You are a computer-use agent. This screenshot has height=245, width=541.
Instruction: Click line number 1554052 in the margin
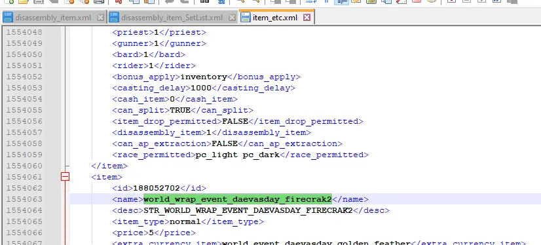(24, 77)
